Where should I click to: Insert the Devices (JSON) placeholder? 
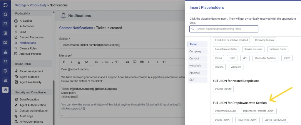223,89
